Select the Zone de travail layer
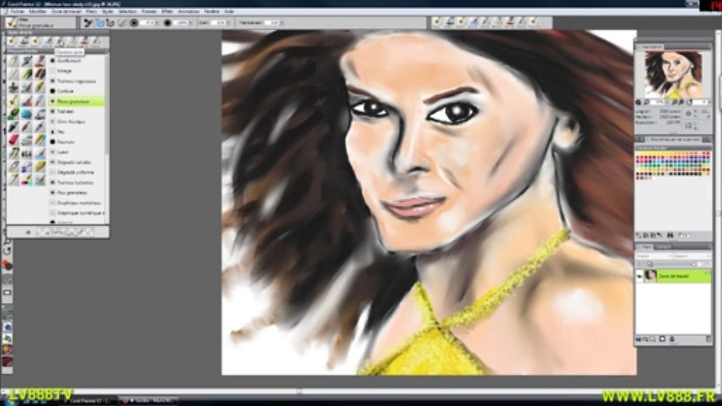The width and height of the screenshot is (722, 406). [x=673, y=276]
